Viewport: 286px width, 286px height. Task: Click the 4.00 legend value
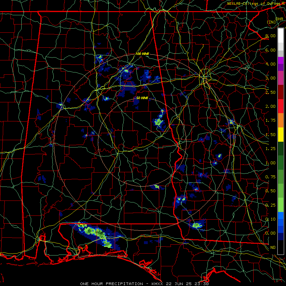270,64
